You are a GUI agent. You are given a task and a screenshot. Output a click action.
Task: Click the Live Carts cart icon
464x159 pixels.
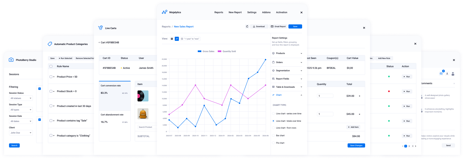(101, 28)
